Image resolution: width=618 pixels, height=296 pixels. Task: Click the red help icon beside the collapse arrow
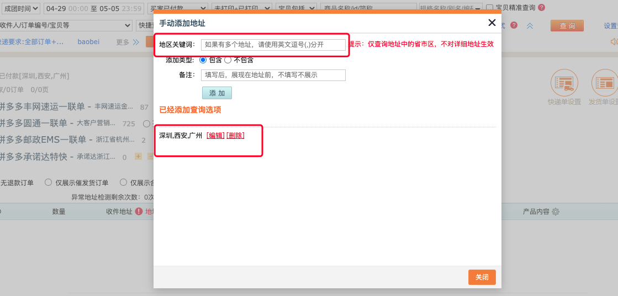(514, 25)
